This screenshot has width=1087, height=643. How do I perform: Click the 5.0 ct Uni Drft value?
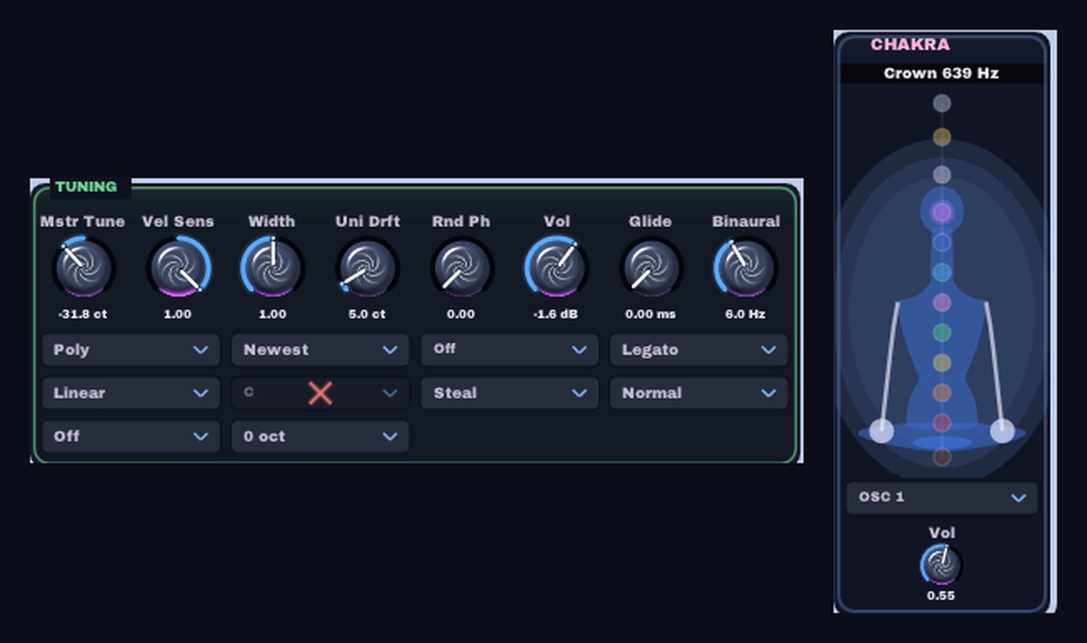367,314
